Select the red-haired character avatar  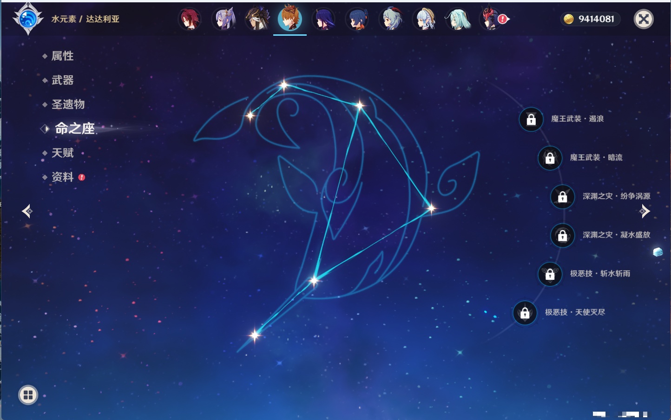[x=190, y=19]
